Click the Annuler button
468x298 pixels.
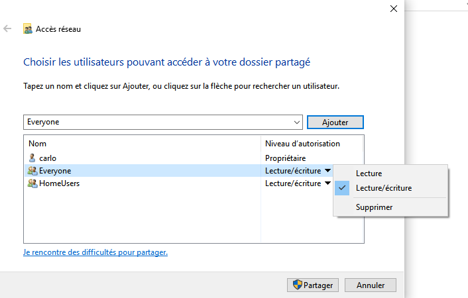[371, 285]
